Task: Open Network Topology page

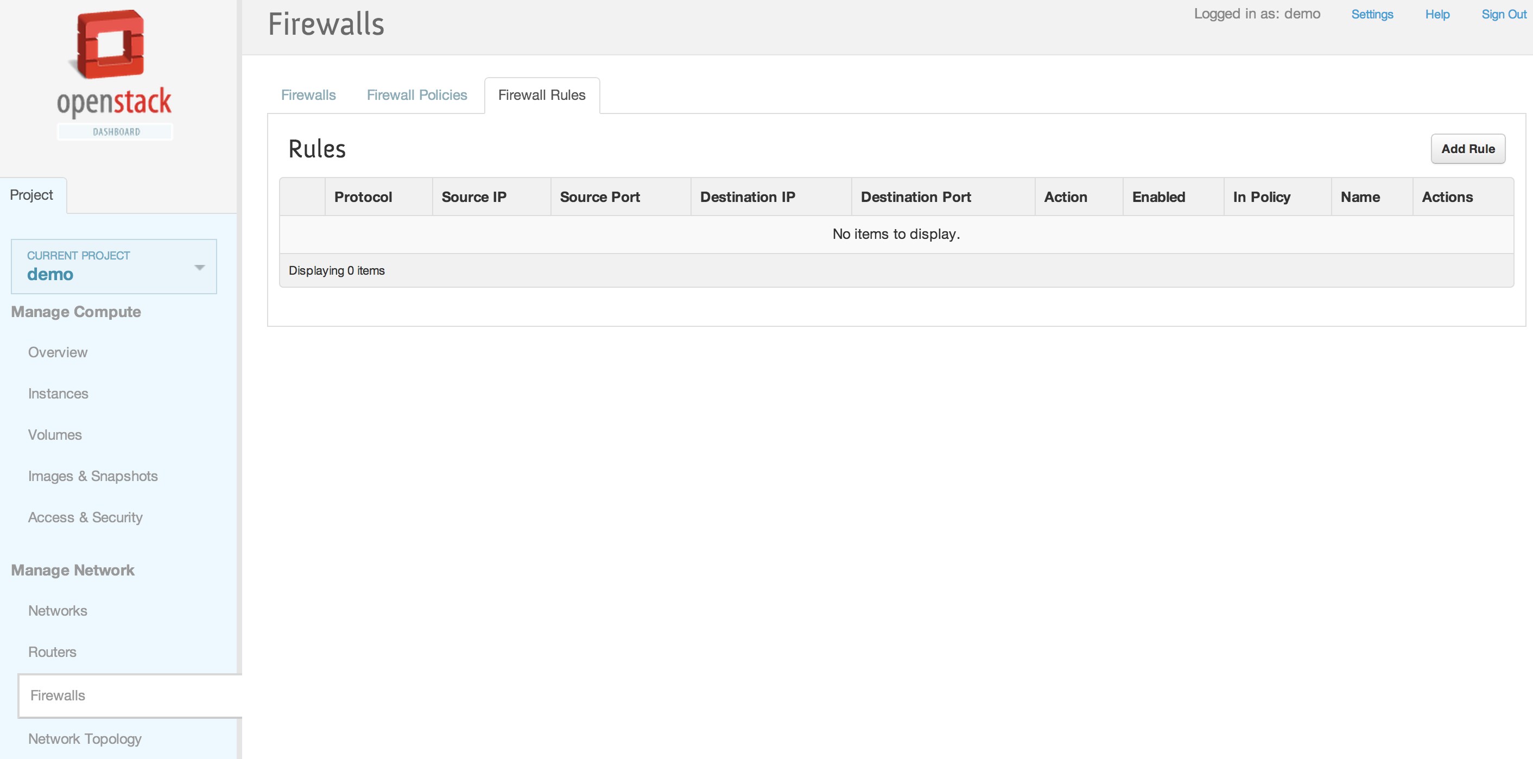Action: pyautogui.click(x=85, y=739)
